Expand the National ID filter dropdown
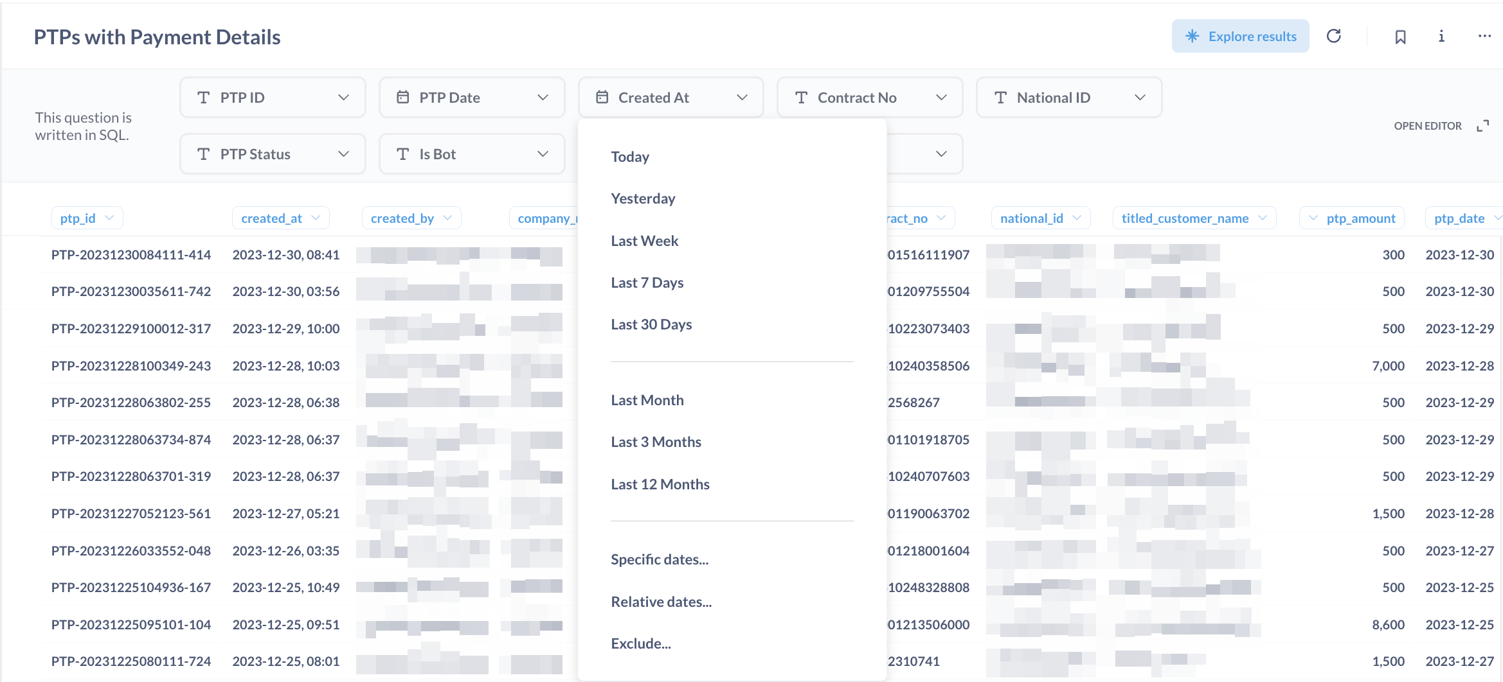This screenshot has height=682, width=1503. point(1140,98)
